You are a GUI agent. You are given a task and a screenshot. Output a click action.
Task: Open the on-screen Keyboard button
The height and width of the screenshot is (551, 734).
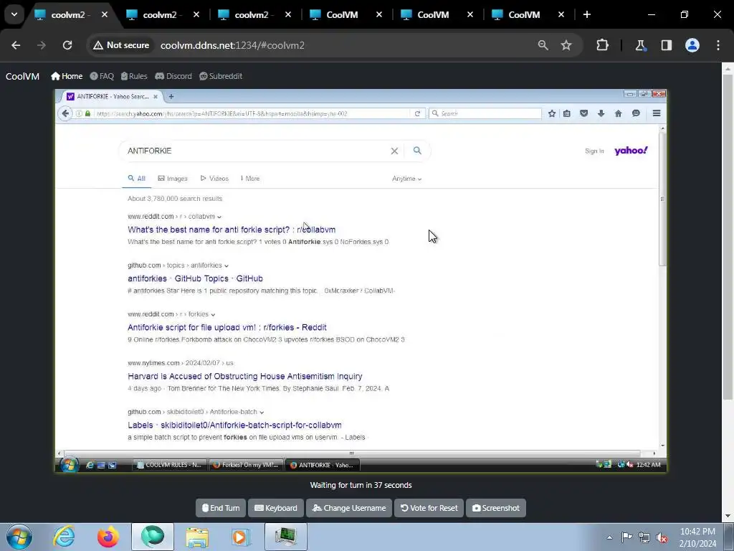pos(276,508)
